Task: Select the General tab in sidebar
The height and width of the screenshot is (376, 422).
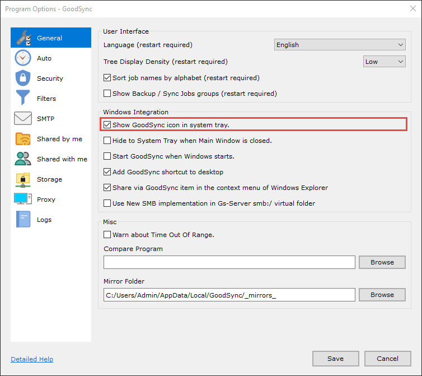Action: (x=50, y=38)
